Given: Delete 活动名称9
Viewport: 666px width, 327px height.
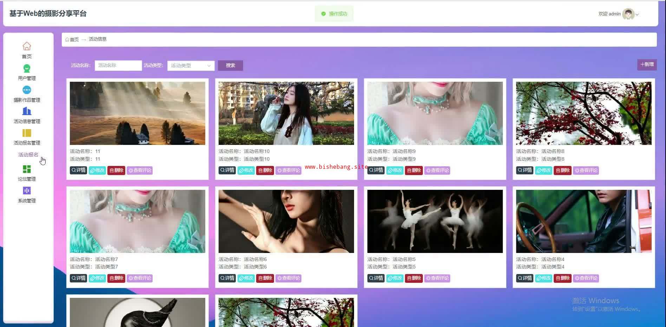Looking at the screenshot, I should click(x=414, y=171).
